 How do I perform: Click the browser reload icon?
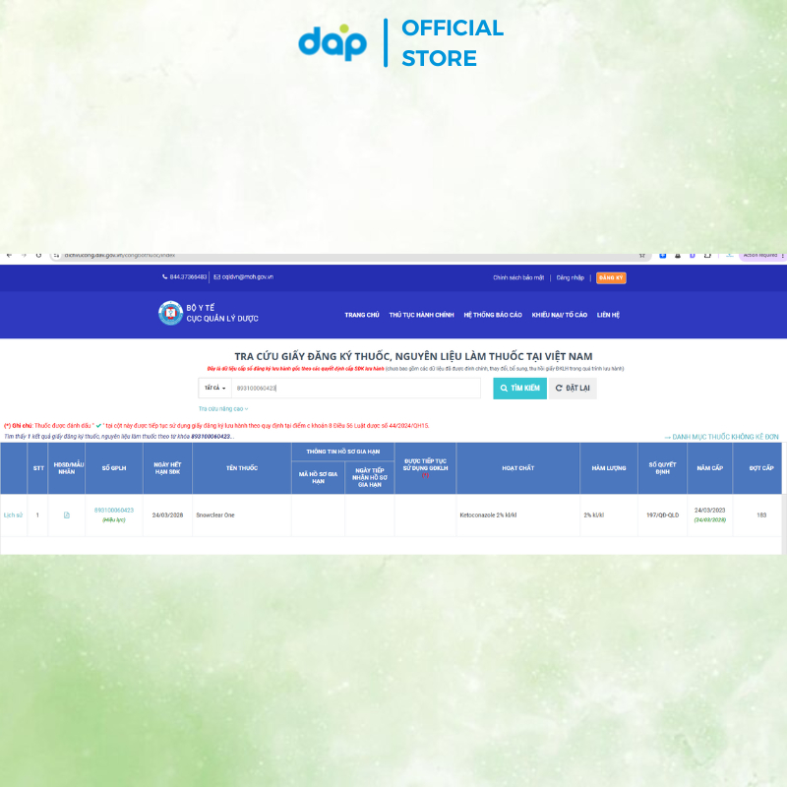point(38,255)
